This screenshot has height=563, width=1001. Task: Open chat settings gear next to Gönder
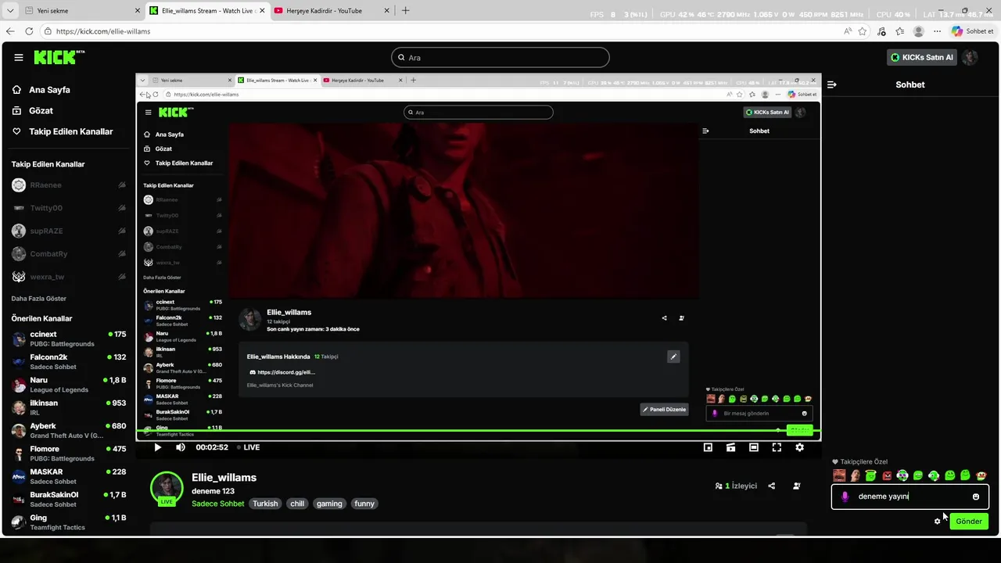[x=937, y=522]
